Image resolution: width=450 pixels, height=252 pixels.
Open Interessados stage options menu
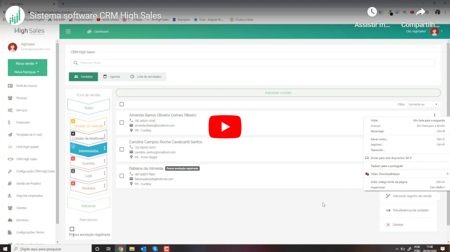pos(104,148)
